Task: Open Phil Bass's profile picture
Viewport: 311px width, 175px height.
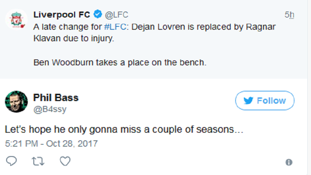Action: tap(16, 102)
